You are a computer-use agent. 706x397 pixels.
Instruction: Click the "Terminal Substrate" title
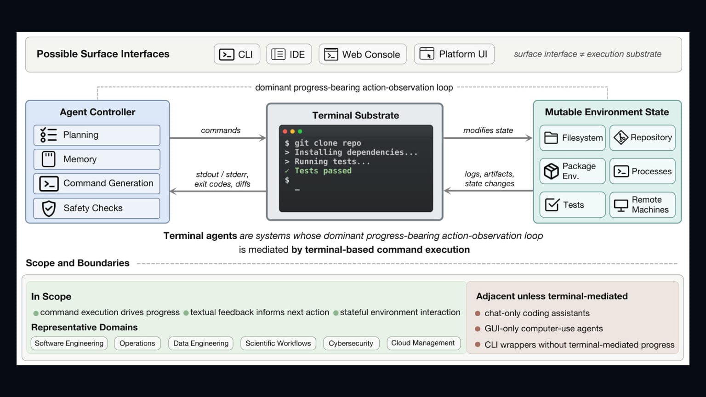click(355, 115)
